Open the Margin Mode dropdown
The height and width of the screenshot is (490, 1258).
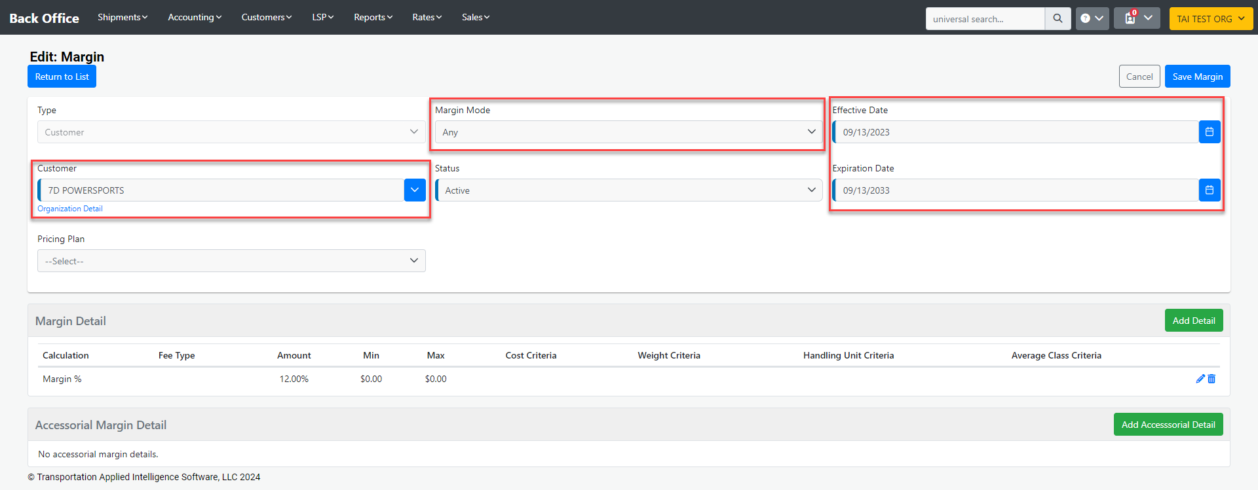[628, 132]
